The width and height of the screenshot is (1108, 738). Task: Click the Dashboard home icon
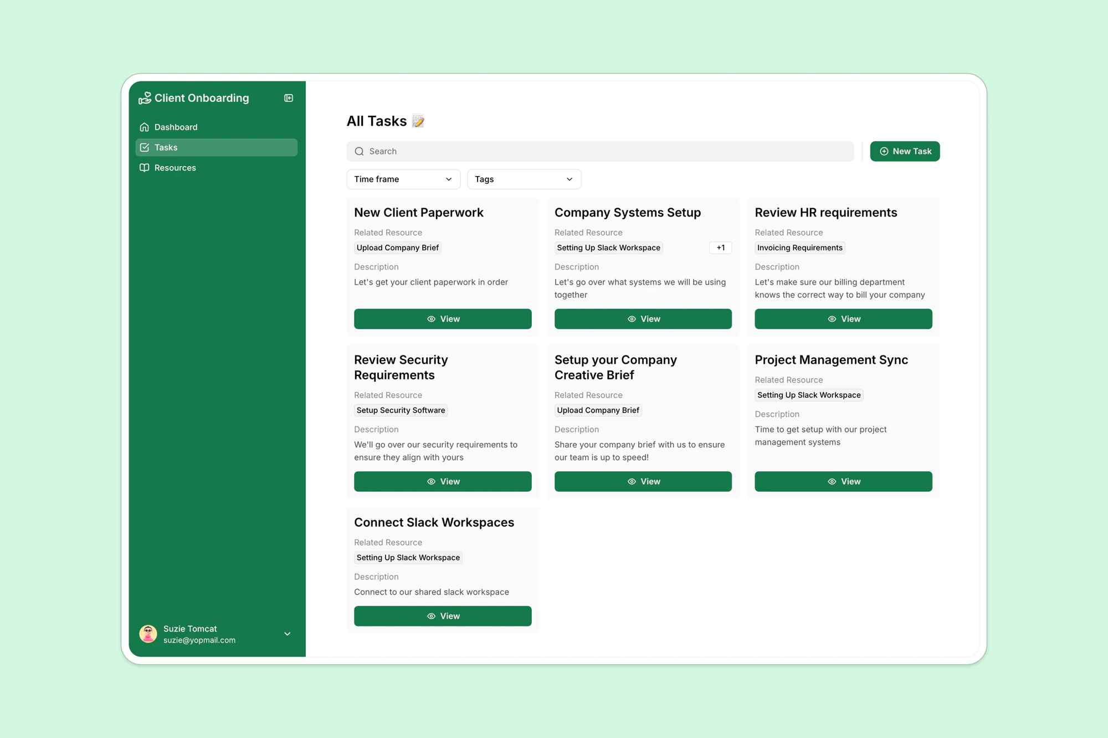point(145,127)
